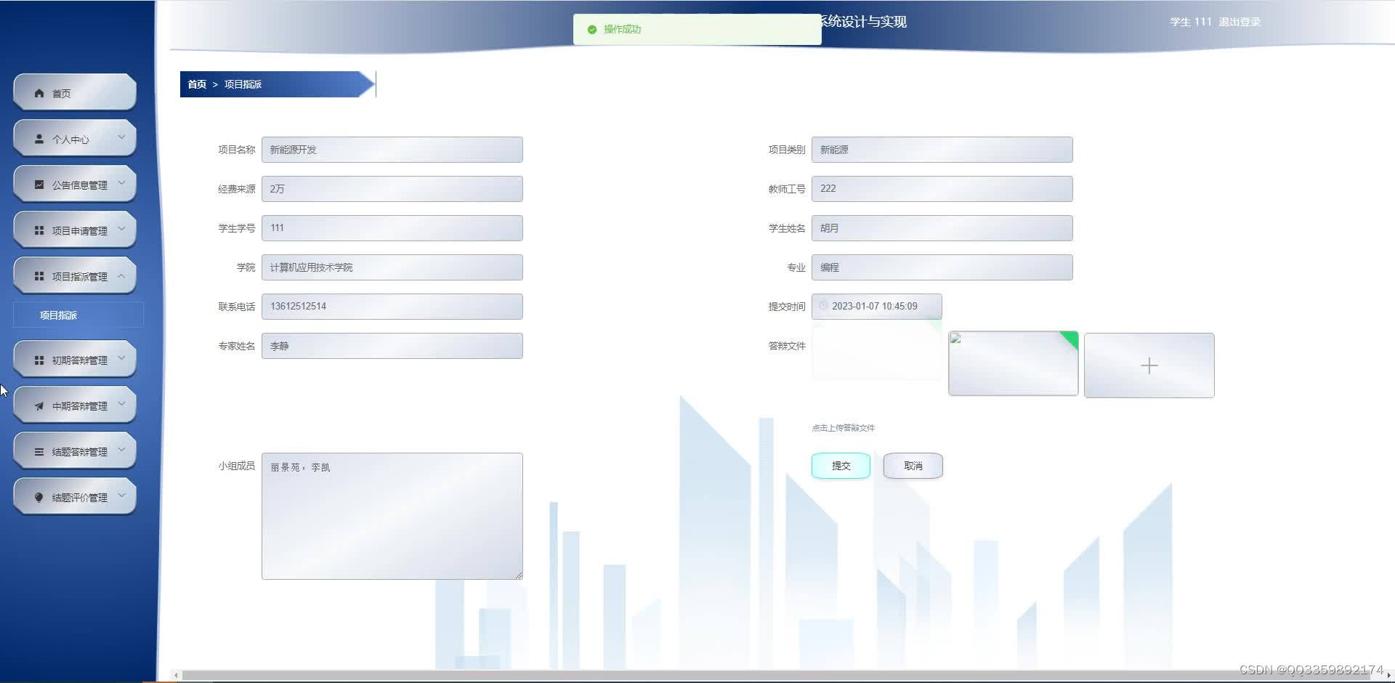Image resolution: width=1395 pixels, height=683 pixels.
Task: Click the 经费来源 input field
Action: [392, 189]
